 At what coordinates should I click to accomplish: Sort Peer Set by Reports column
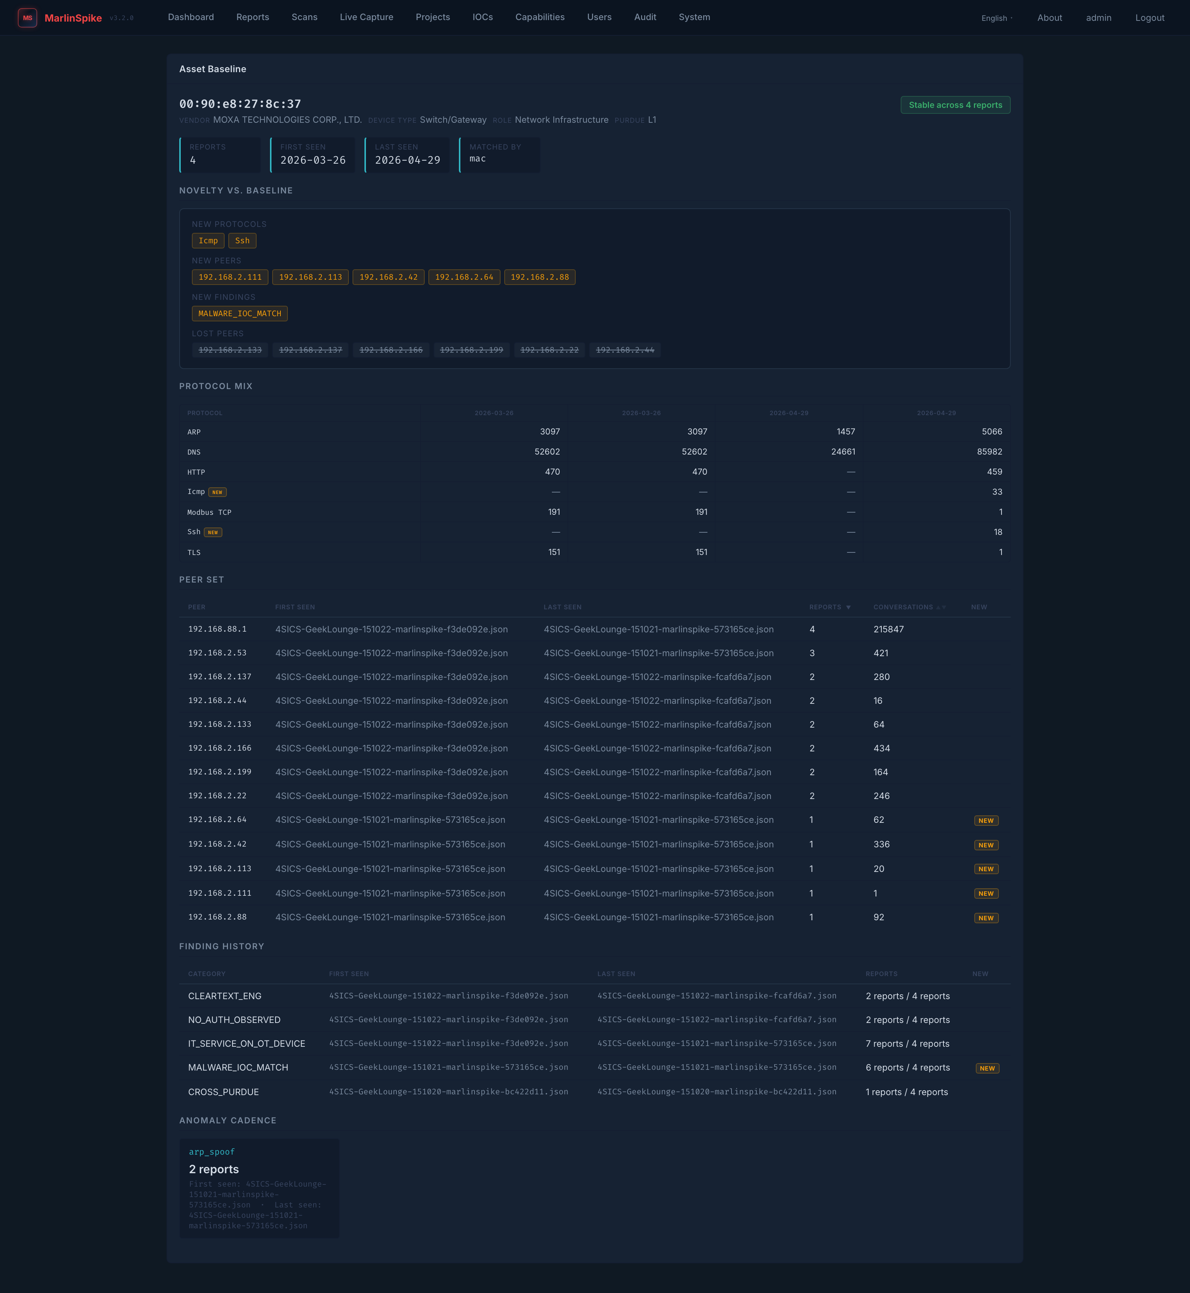(829, 607)
